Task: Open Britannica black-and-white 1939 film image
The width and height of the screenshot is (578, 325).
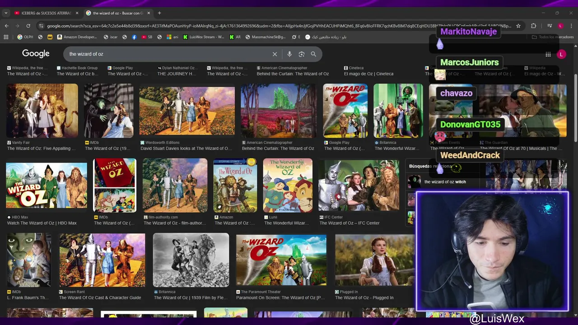Action: coord(191,260)
